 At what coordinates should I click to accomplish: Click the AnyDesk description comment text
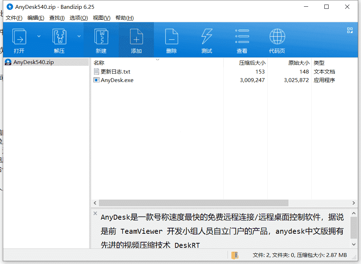tap(222, 231)
